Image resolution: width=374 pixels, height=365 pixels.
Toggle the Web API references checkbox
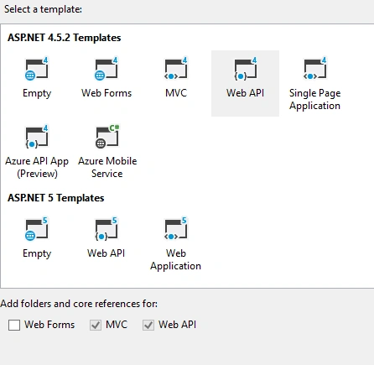pos(148,325)
